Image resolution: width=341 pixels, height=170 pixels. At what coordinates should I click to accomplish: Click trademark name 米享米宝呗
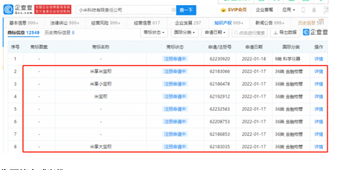coord(101,72)
